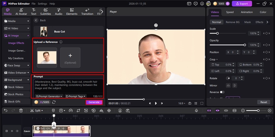The width and height of the screenshot is (275, 137).
Task: Open the AI portrait tool in the timeline toolbar
Action: click(120, 110)
